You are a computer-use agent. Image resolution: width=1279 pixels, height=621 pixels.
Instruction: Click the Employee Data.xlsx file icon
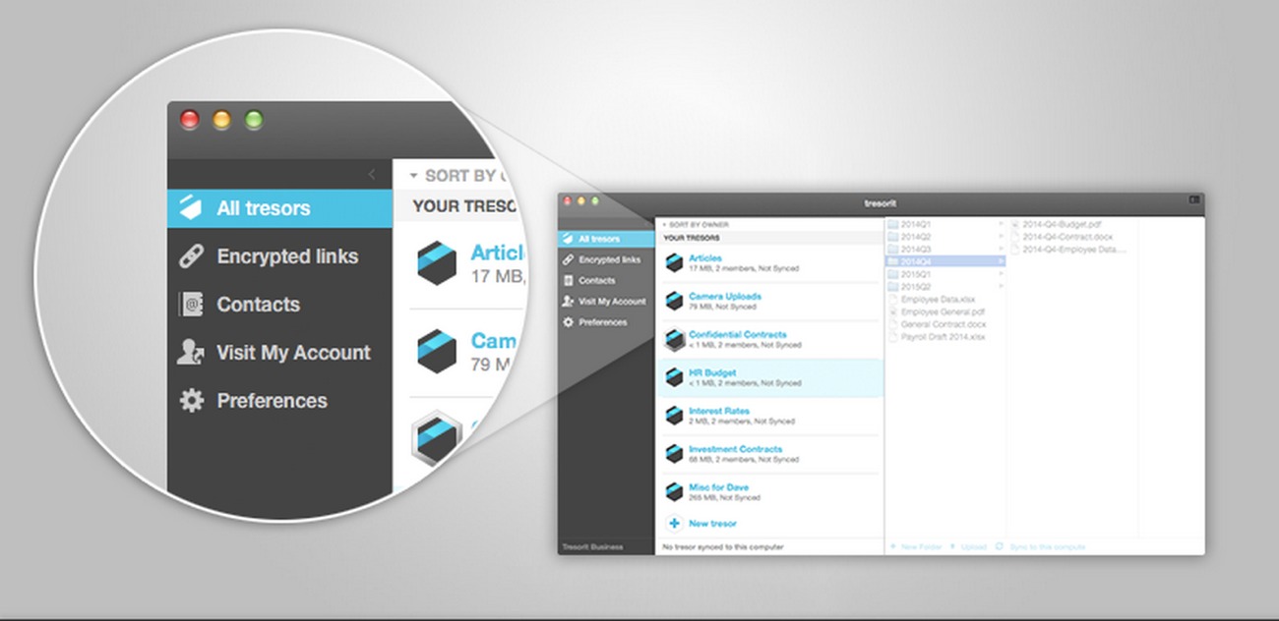892,299
